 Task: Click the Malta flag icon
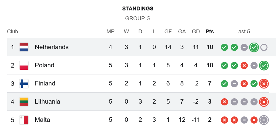(x=24, y=120)
